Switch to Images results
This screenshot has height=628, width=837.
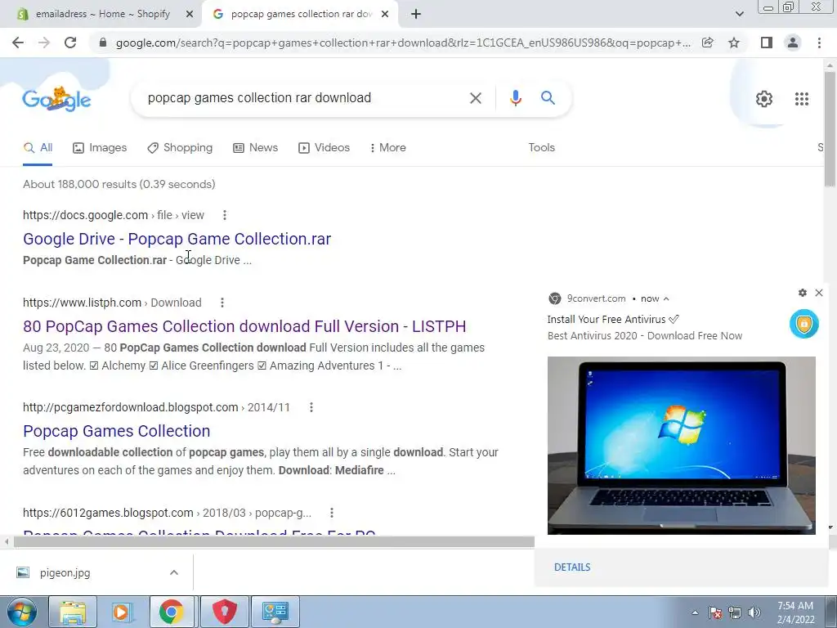[100, 148]
